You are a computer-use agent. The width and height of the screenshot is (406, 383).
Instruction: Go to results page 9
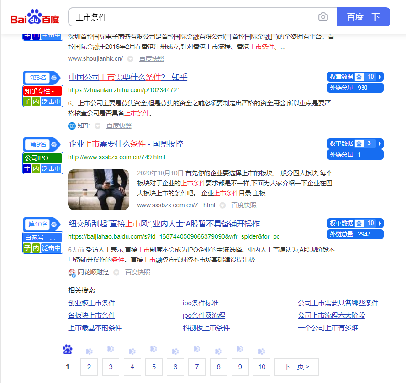click(x=240, y=367)
